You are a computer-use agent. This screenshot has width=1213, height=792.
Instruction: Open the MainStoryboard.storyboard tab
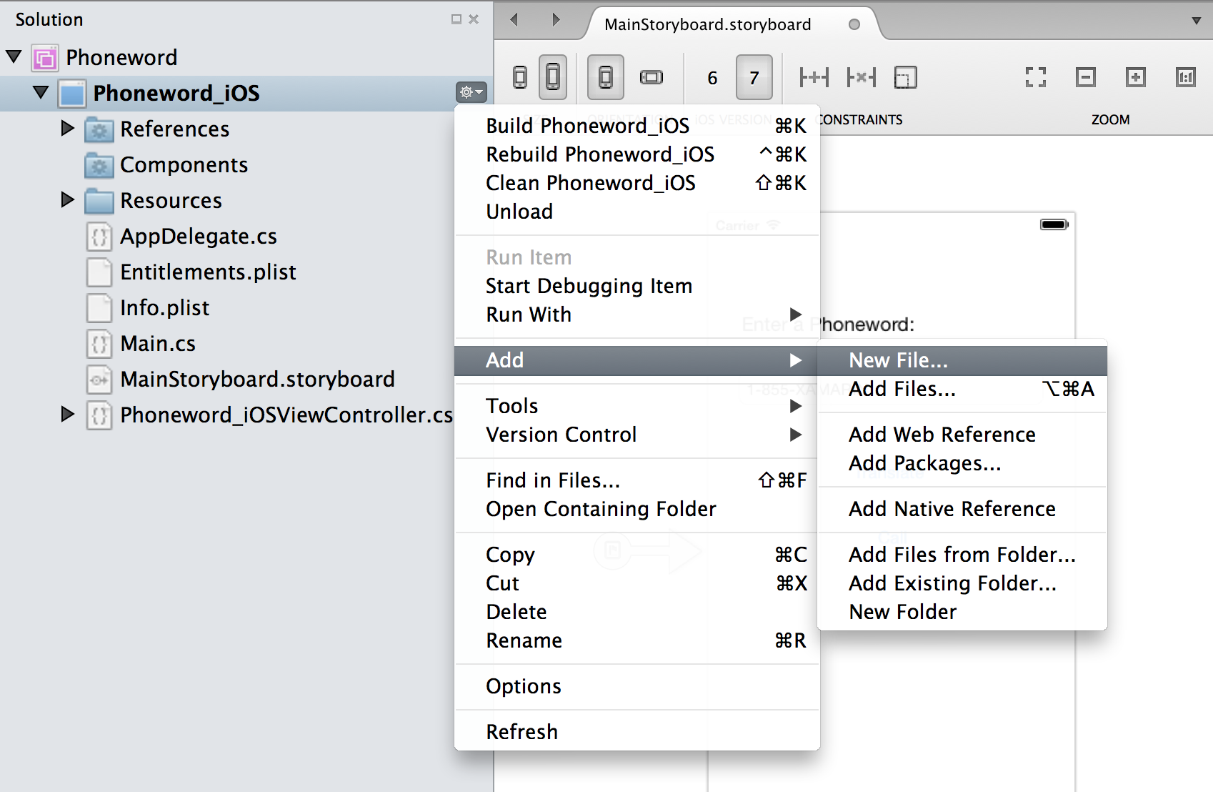click(707, 24)
